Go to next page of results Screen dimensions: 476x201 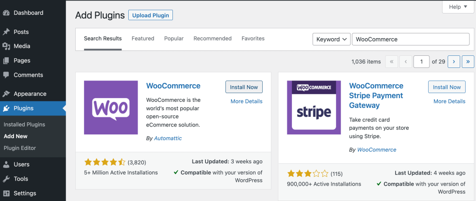(x=454, y=61)
